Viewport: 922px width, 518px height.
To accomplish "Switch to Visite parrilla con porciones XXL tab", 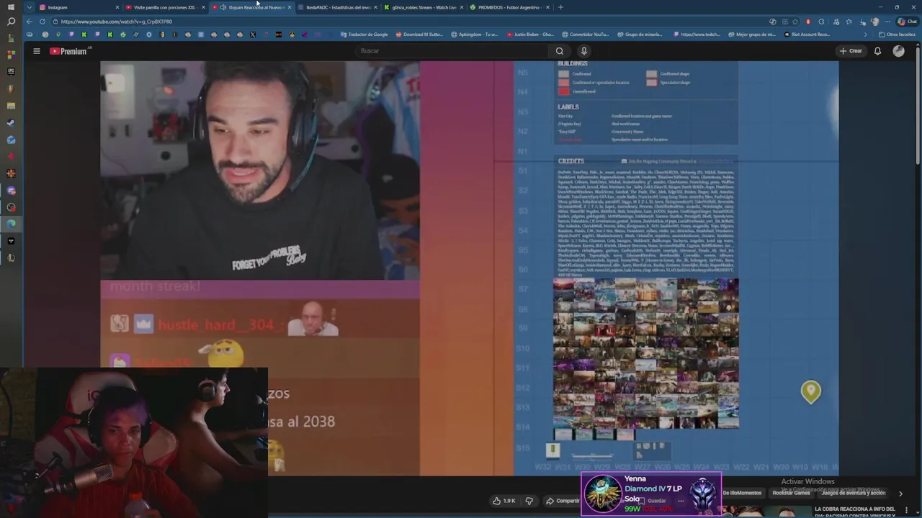I will pos(164,7).
